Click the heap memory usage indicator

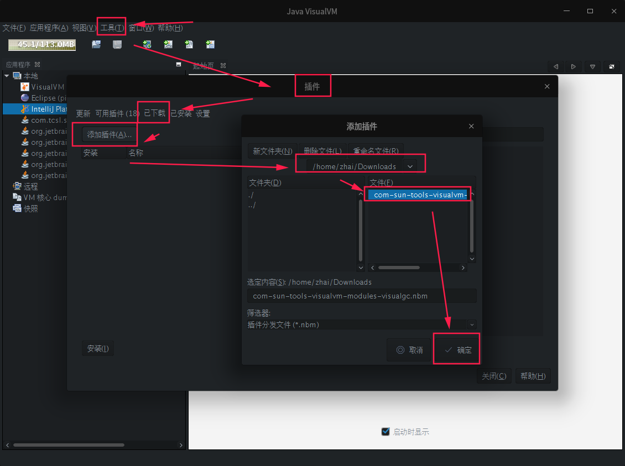pos(42,45)
